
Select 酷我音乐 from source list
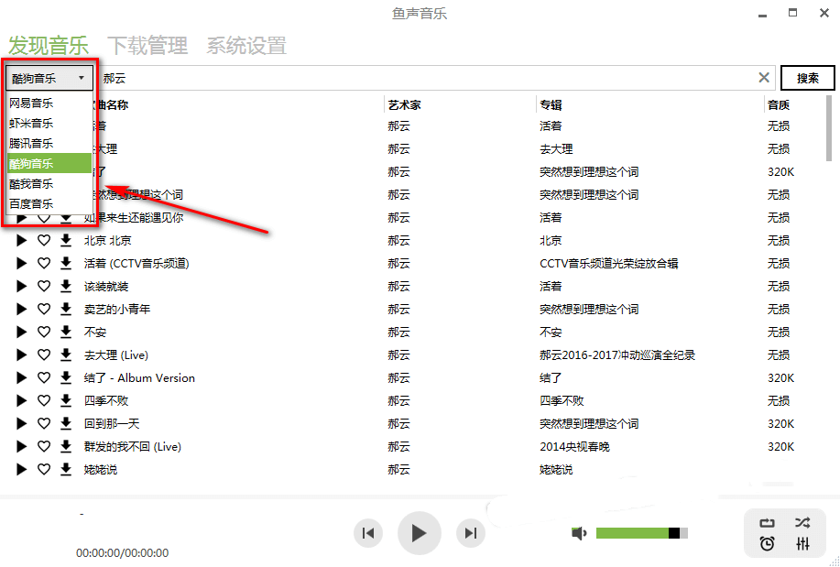coord(49,184)
